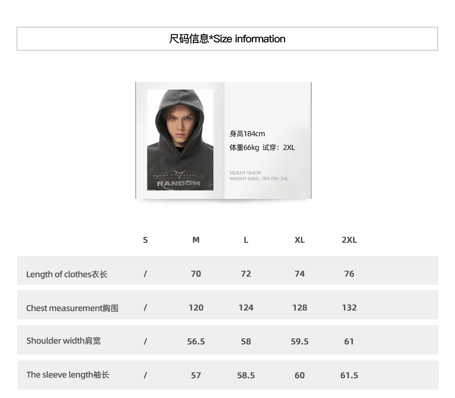Screen dimensions: 455x398
Task: Click the RANDOM logo on the hoodie
Action: click(x=179, y=183)
